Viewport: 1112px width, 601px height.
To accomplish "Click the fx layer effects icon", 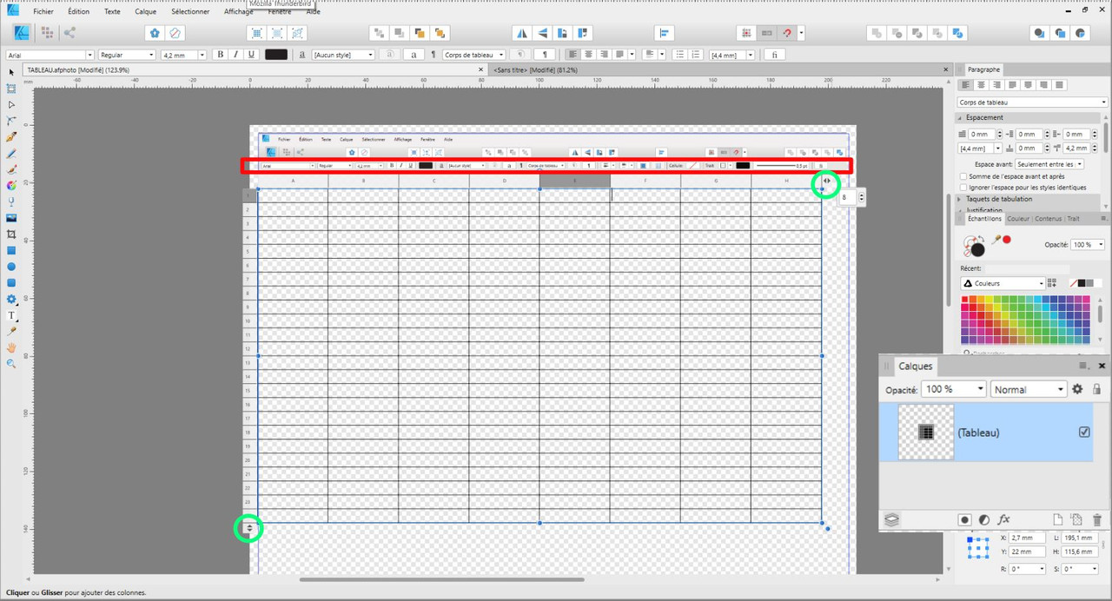I will pyautogui.click(x=1004, y=519).
